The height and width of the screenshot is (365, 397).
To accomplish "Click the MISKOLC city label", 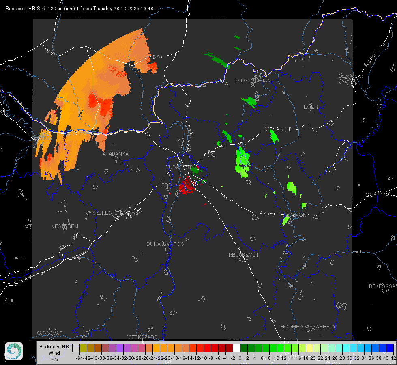I will [352, 76].
